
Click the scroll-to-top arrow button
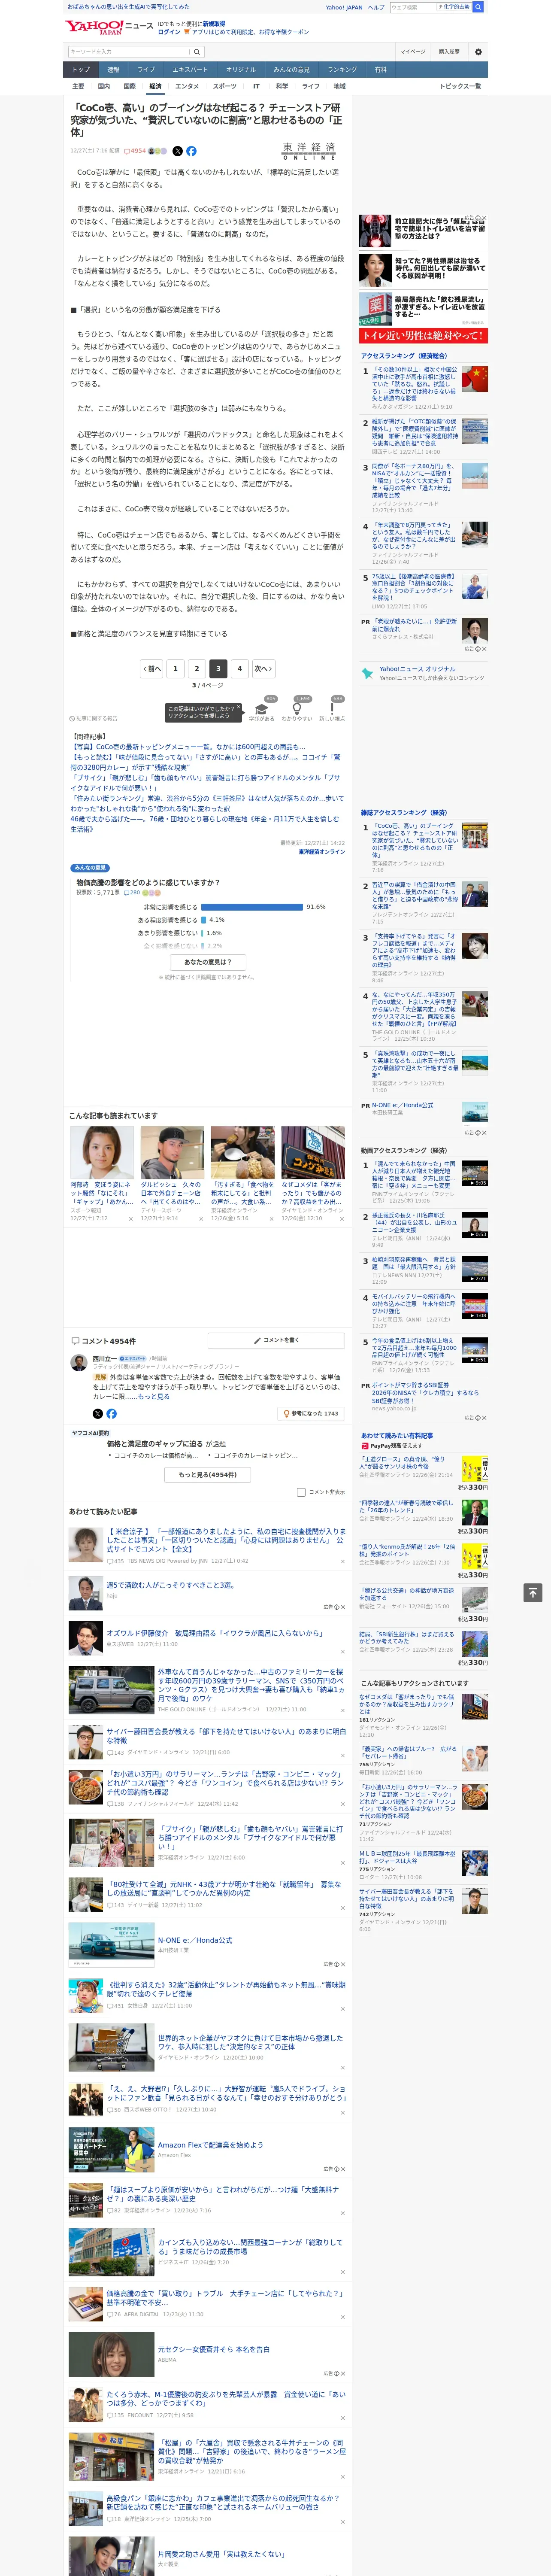pyautogui.click(x=532, y=1592)
